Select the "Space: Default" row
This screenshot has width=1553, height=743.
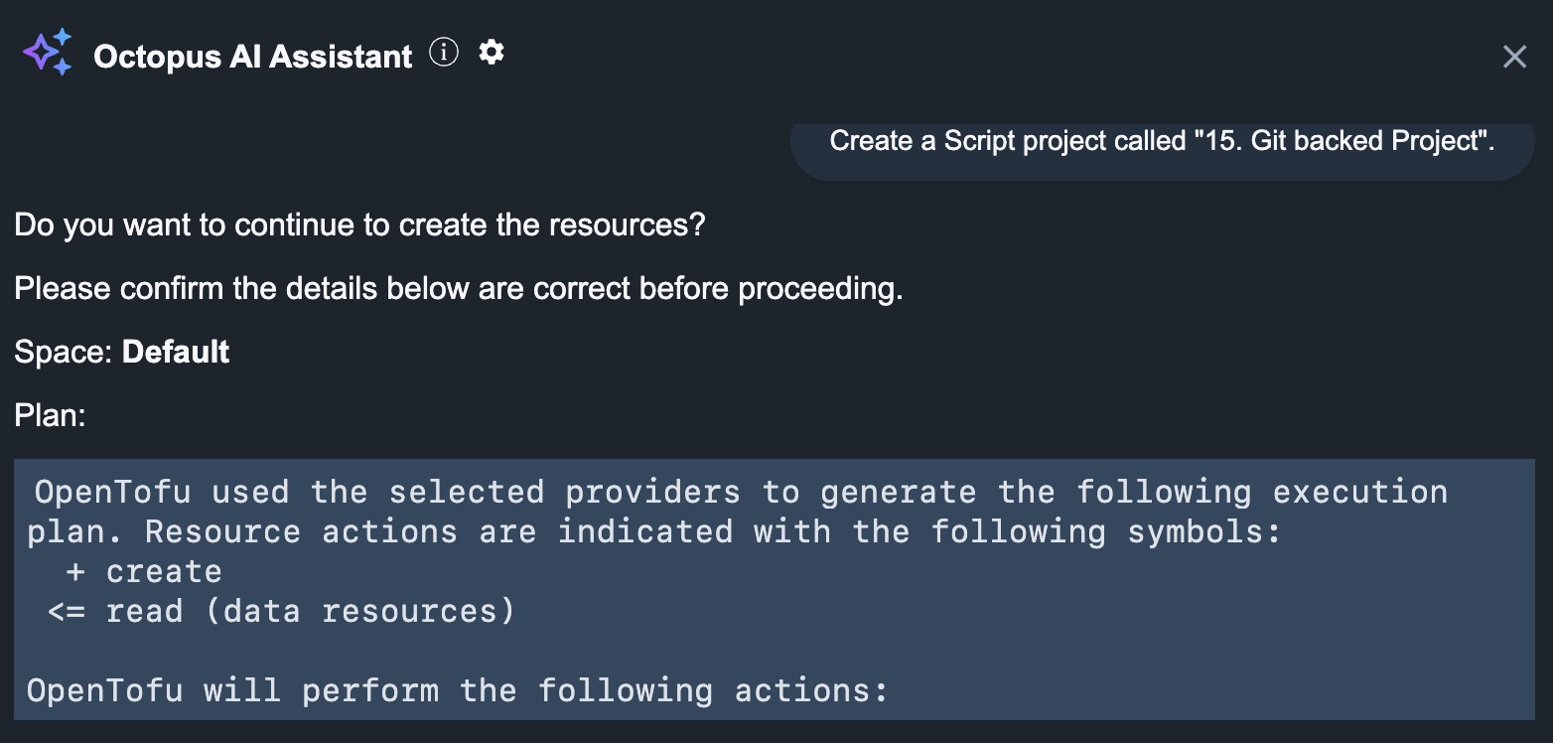coord(121,352)
